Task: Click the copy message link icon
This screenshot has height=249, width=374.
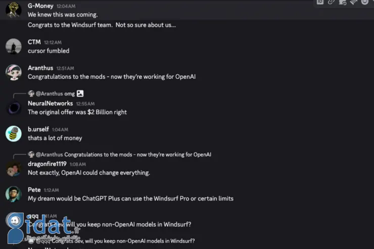Action: [x=331, y=2]
